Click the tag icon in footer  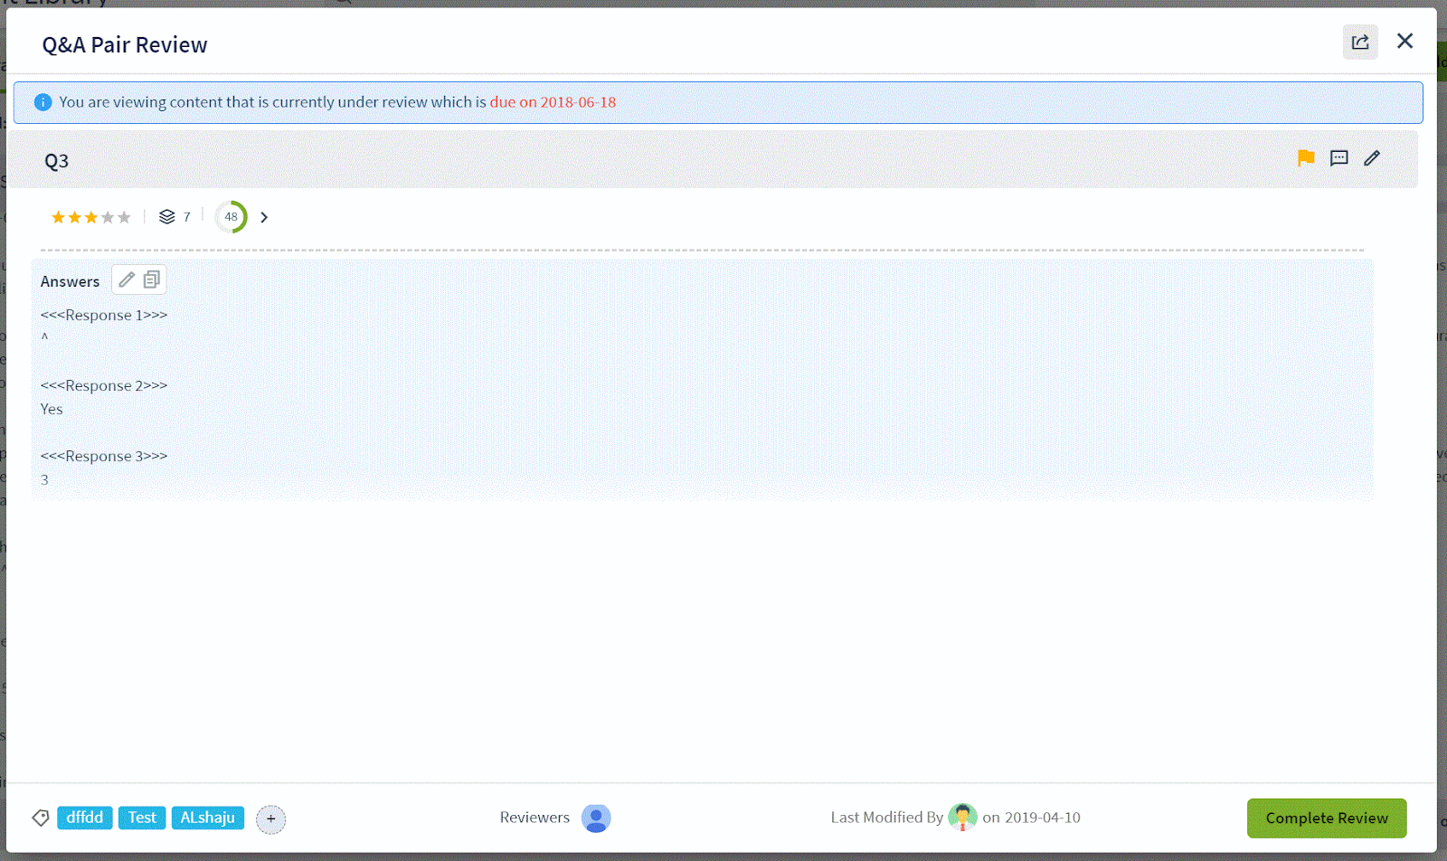(x=41, y=818)
